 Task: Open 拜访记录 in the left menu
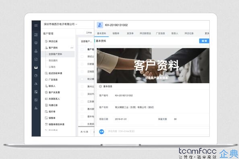pos(53,41)
